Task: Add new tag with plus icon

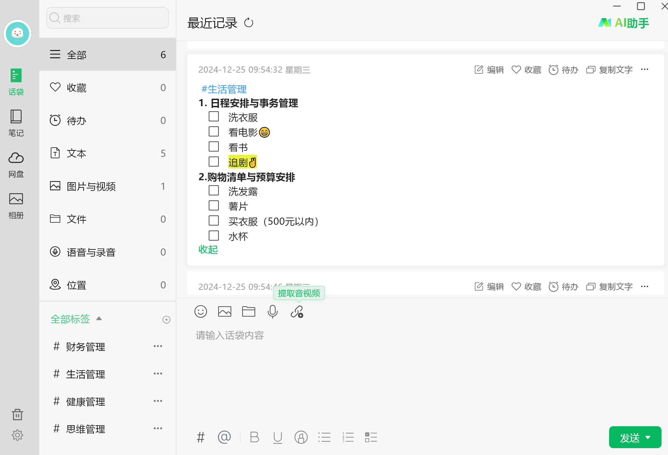Action: point(166,320)
